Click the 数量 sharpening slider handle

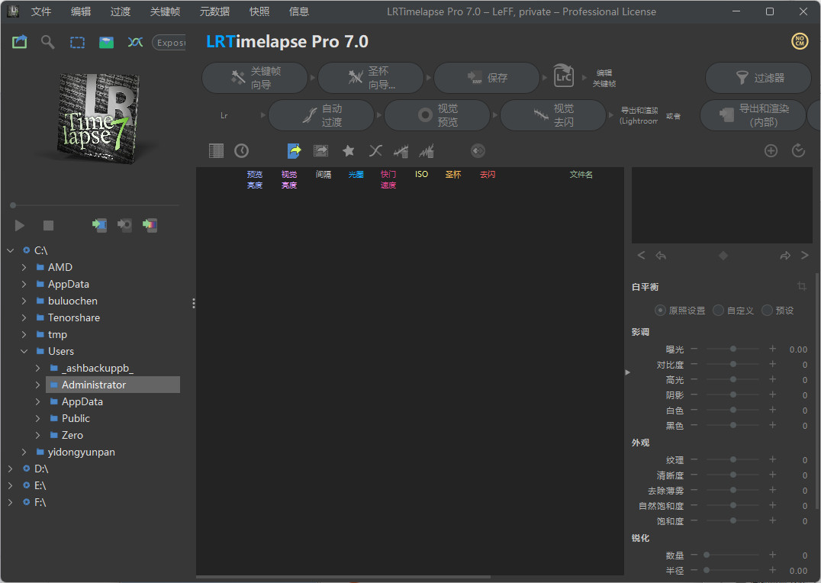click(x=707, y=555)
